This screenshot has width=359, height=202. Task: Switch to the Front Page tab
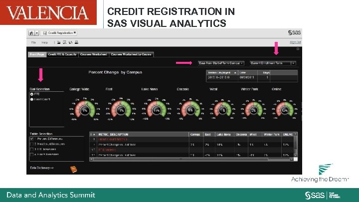(37, 54)
